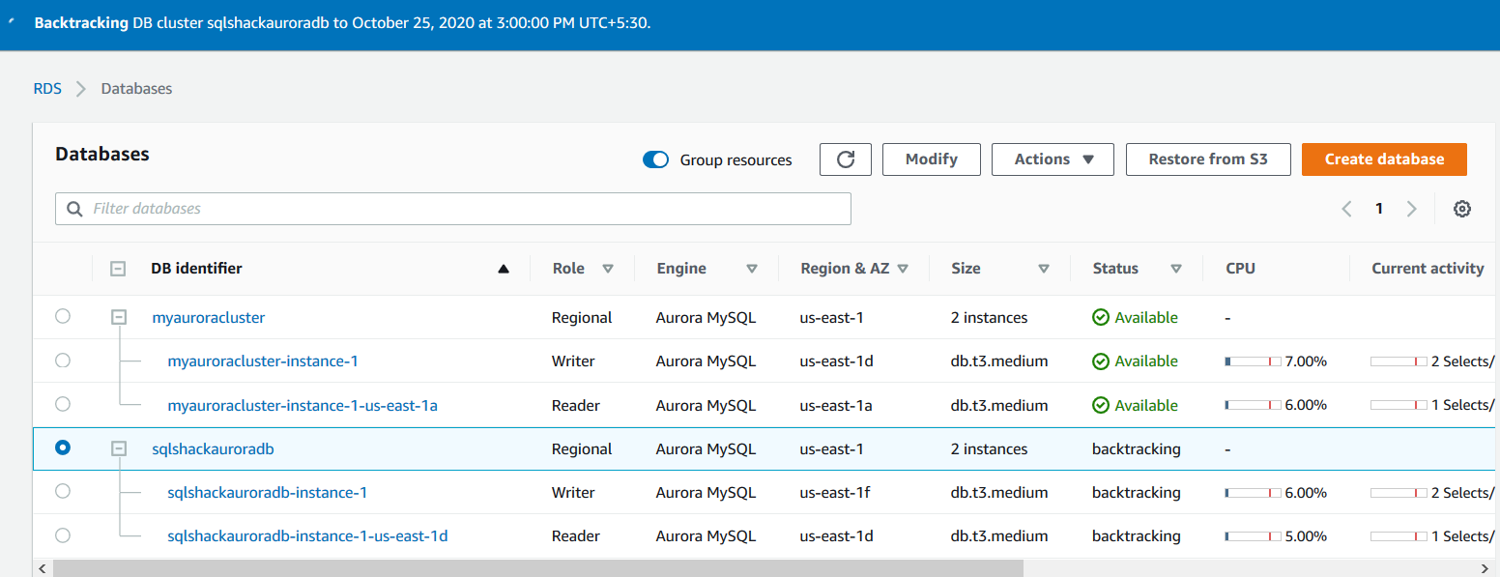The width and height of the screenshot is (1500, 577).
Task: Sort ascending by DB identifier arrow
Action: pyautogui.click(x=503, y=269)
